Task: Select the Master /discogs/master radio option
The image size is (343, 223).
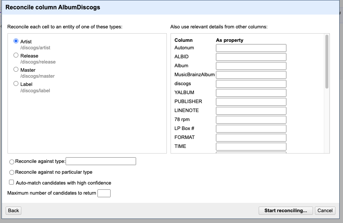Action: (x=16, y=69)
